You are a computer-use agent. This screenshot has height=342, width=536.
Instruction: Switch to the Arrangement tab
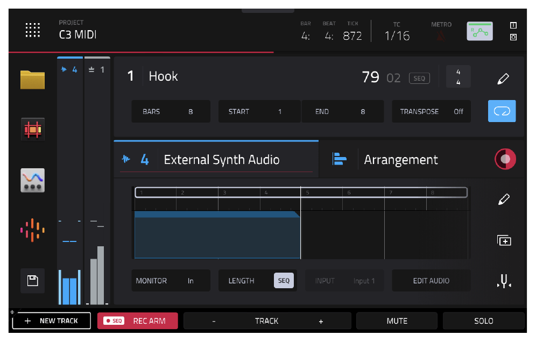tap(400, 160)
